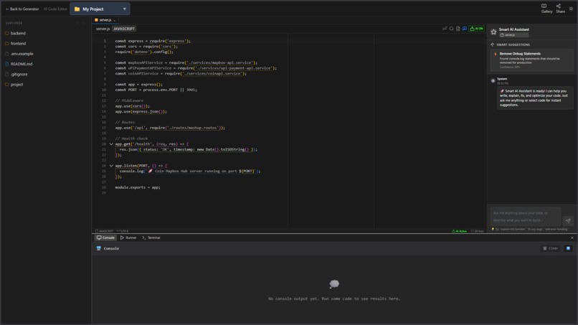Close the server.js tab

tap(115, 20)
